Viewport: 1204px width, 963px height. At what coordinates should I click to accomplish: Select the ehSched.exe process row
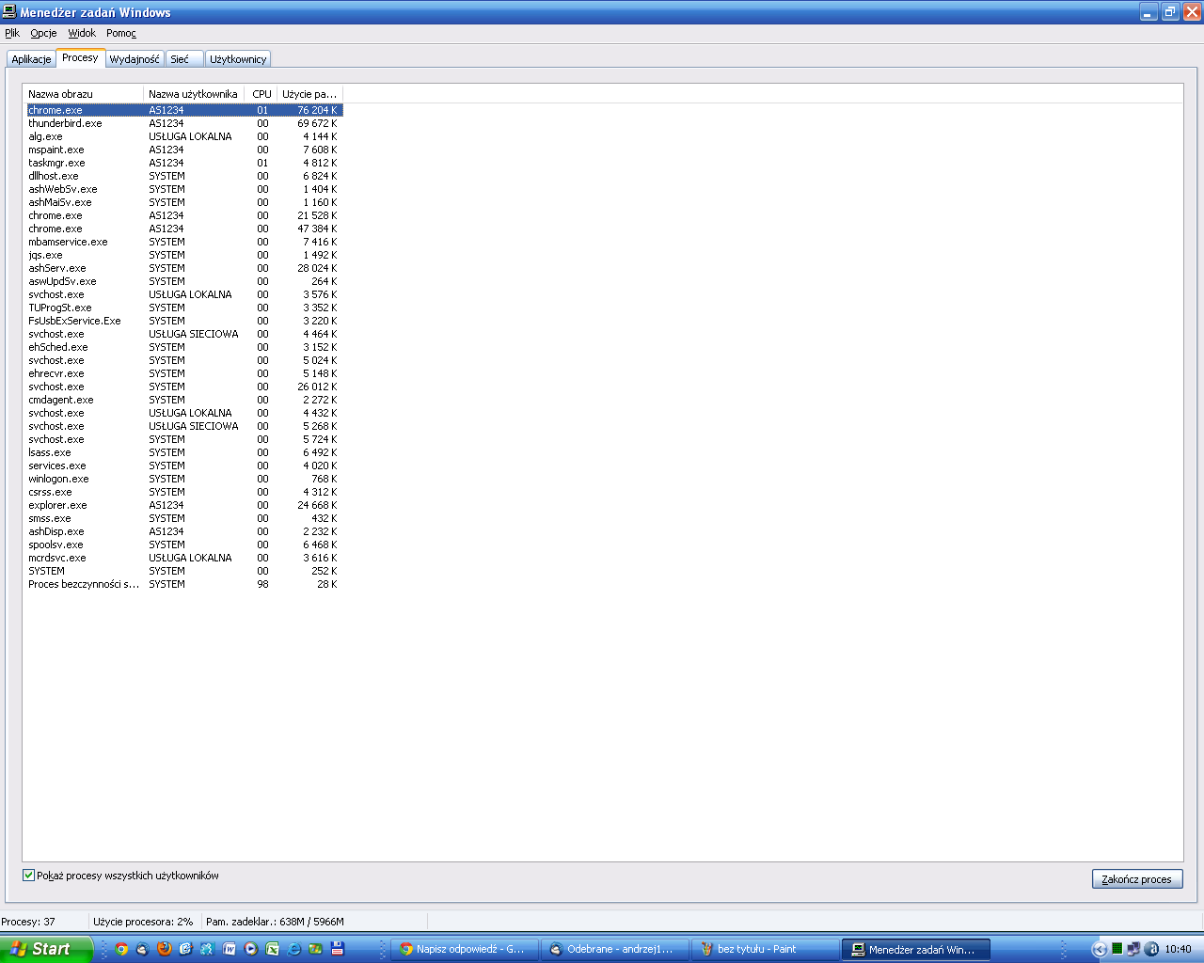(x=184, y=347)
